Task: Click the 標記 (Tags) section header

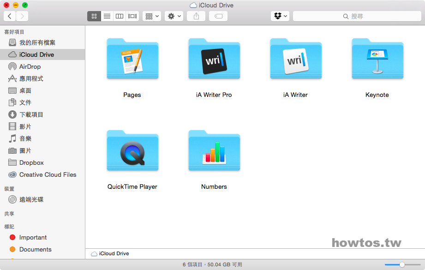Action: [x=9, y=227]
